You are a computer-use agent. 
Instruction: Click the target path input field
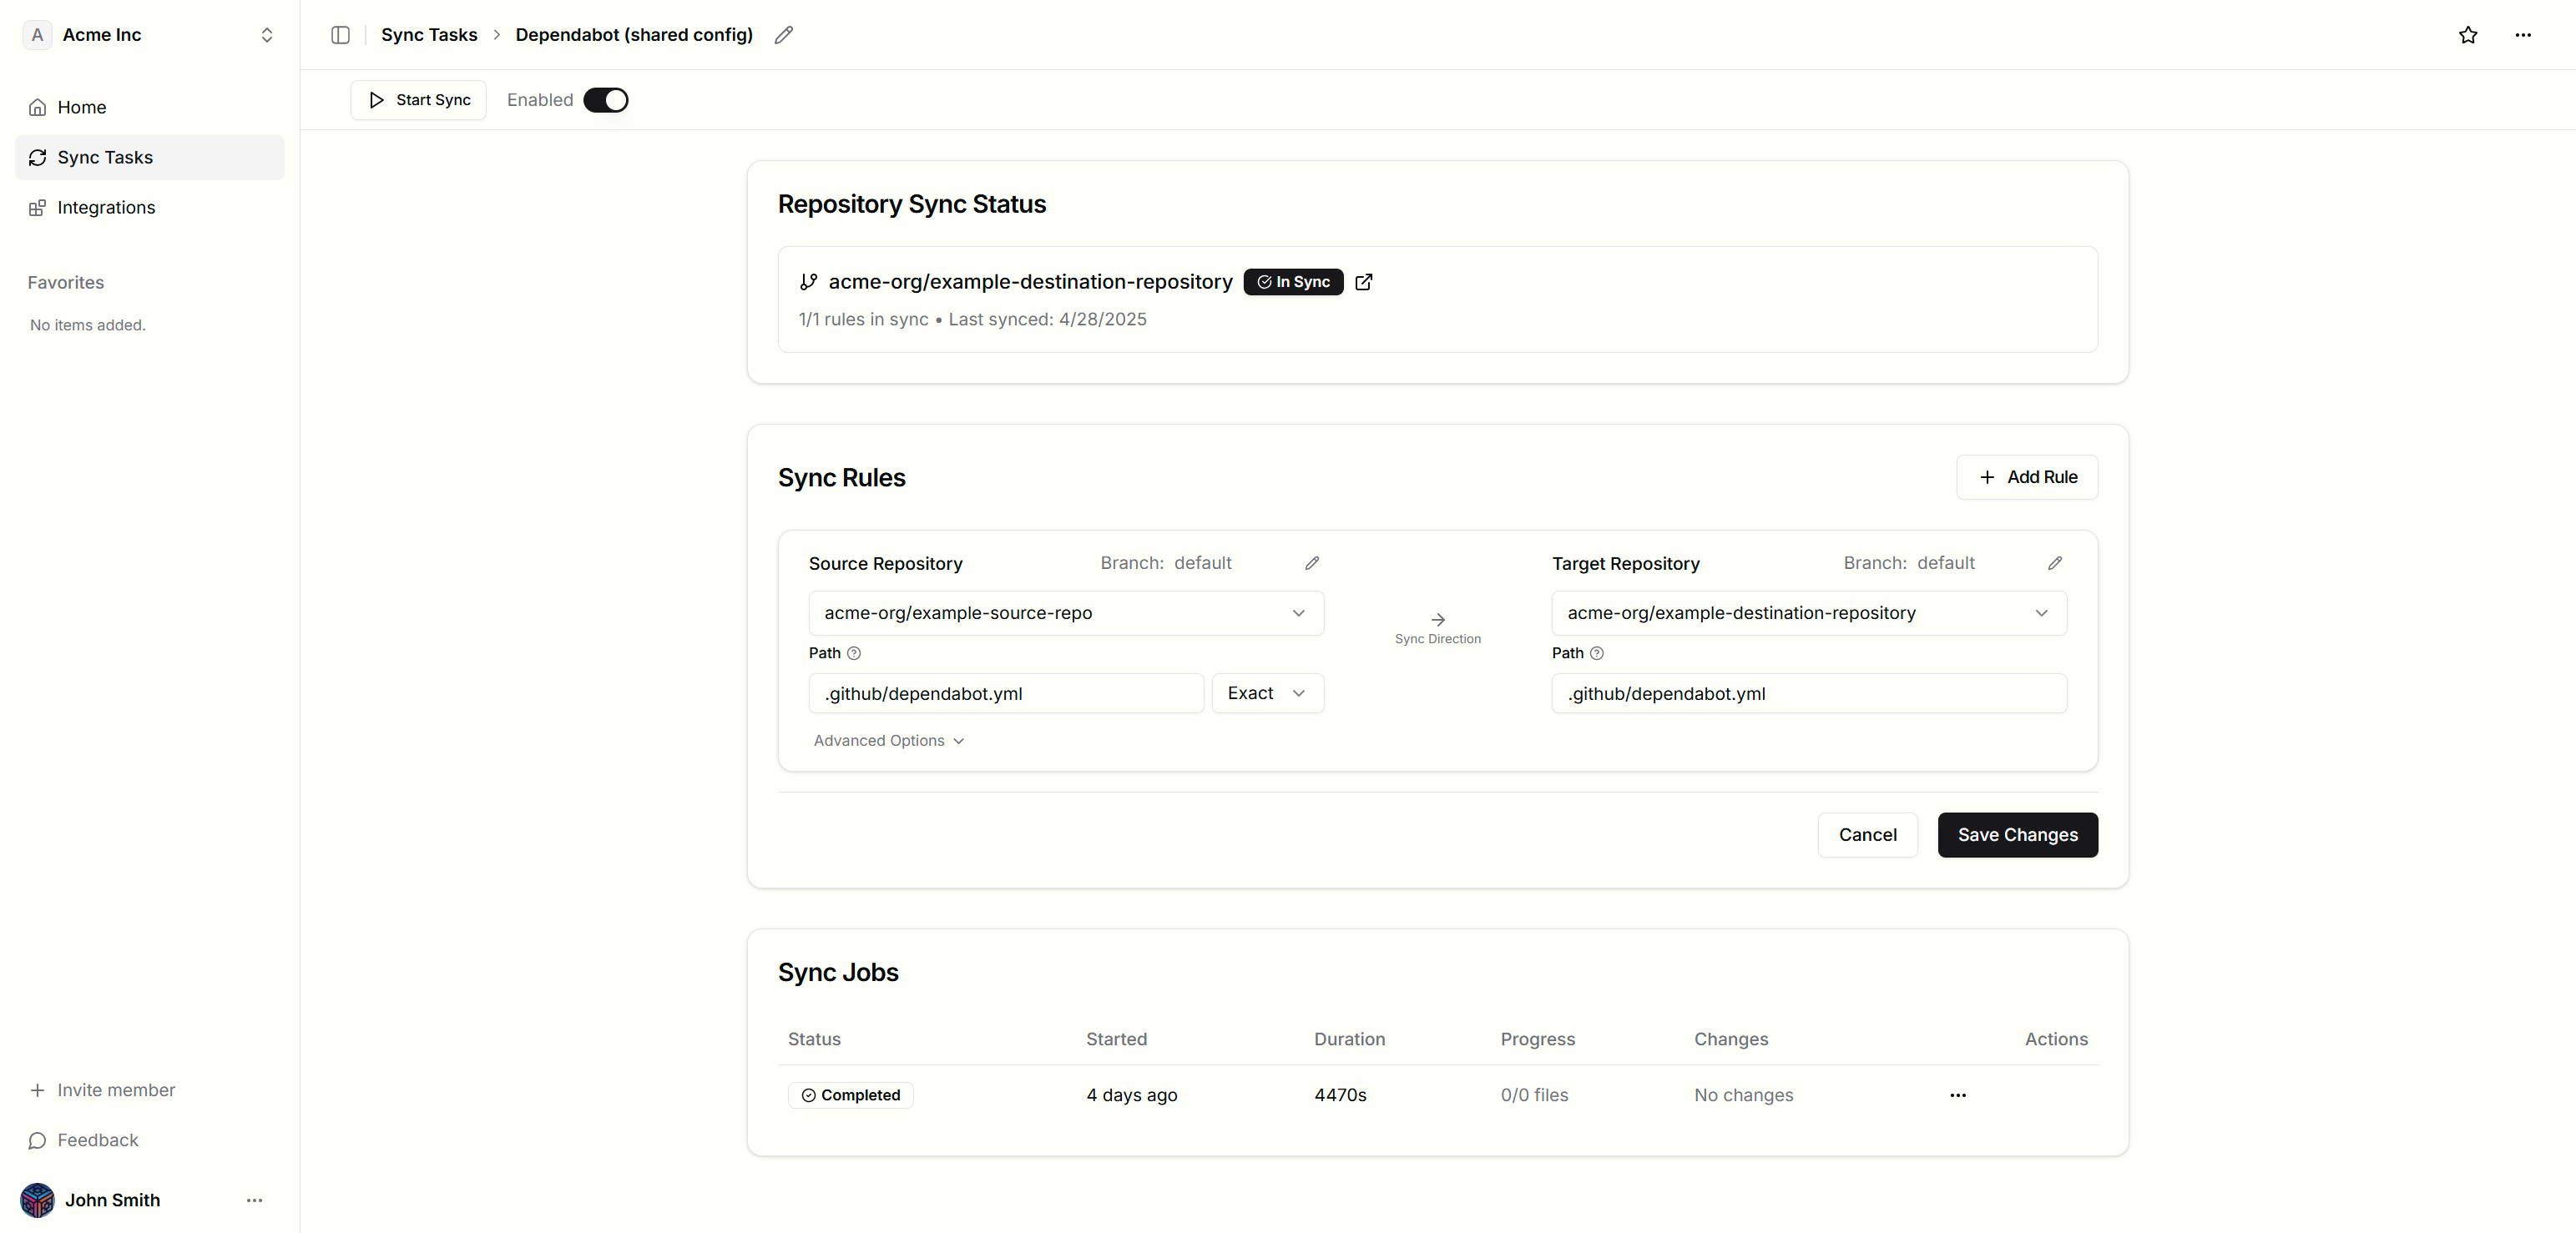point(1808,693)
